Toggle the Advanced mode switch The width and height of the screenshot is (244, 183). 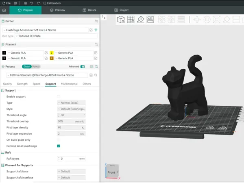coord(83,67)
